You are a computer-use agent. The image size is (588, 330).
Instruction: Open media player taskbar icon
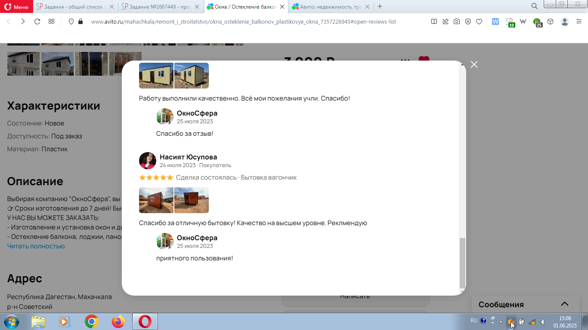(x=64, y=321)
